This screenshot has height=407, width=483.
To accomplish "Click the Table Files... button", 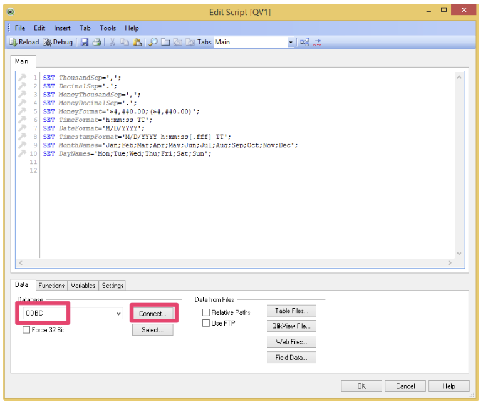I will 291,311.
